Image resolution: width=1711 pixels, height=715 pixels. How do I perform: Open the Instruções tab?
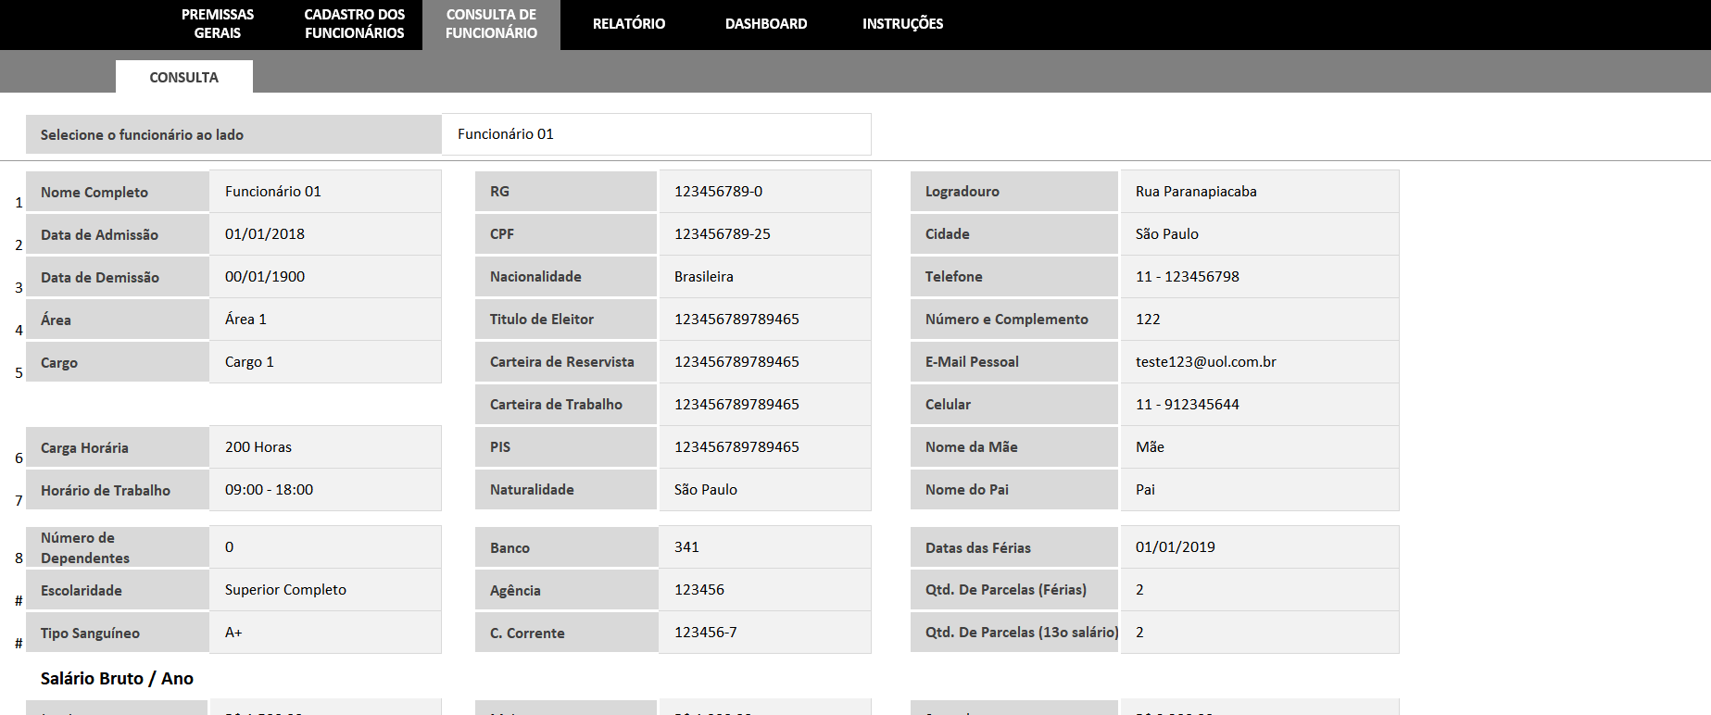click(x=902, y=24)
